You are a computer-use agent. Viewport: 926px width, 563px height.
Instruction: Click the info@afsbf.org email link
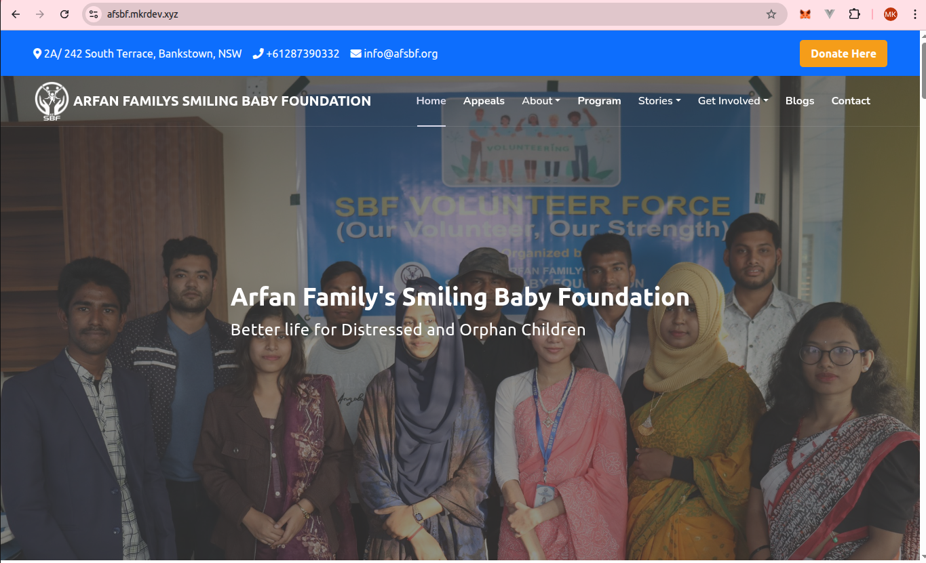[394, 54]
